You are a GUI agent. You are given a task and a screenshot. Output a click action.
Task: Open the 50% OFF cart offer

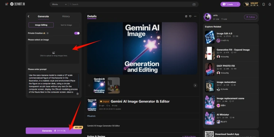tap(251, 4)
